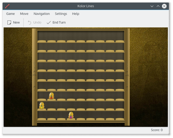Image resolution: width=173 pixels, height=138 pixels.
Task: Click the bottom-left empty cell of the board
Action: click(42, 115)
